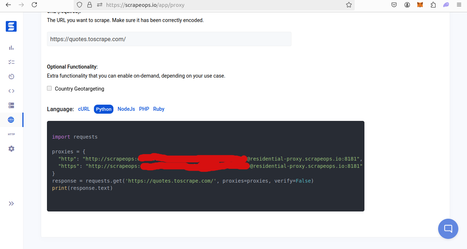Select the Python language tab

click(x=104, y=109)
